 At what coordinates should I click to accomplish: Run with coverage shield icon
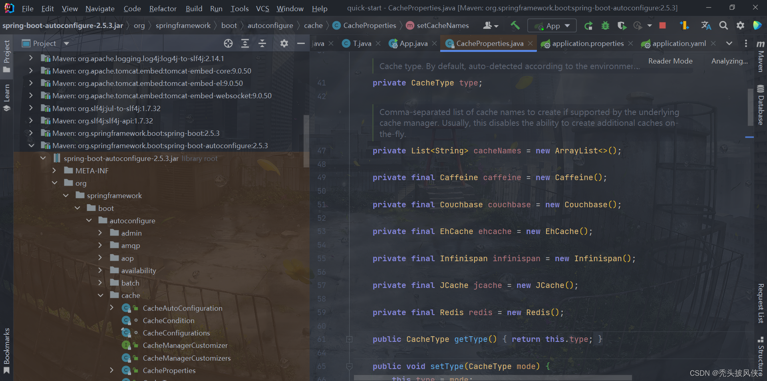tap(622, 26)
